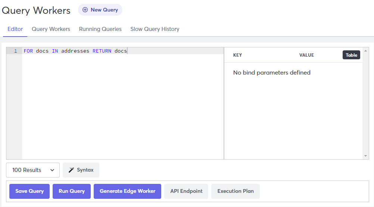Image resolution: width=374 pixels, height=207 pixels.
Task: Open the 100 Results dropdown
Action: 33,170
